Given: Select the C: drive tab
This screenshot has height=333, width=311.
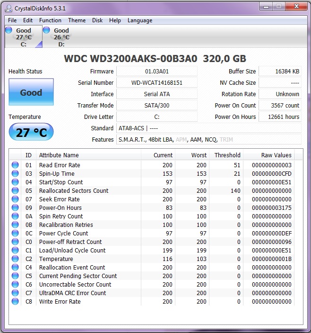Looking at the screenshot, I should point(24,37).
